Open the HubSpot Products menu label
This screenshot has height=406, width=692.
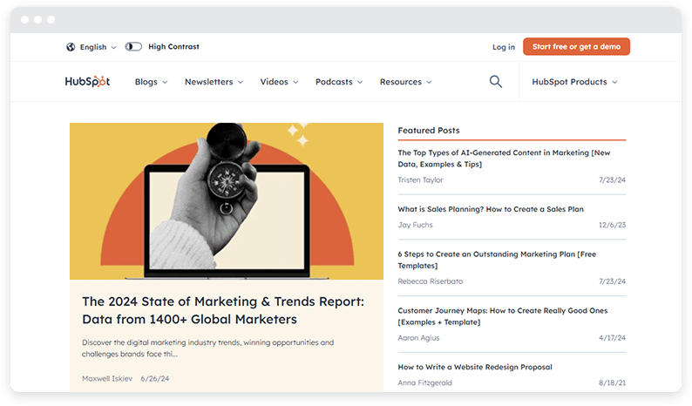coord(569,82)
